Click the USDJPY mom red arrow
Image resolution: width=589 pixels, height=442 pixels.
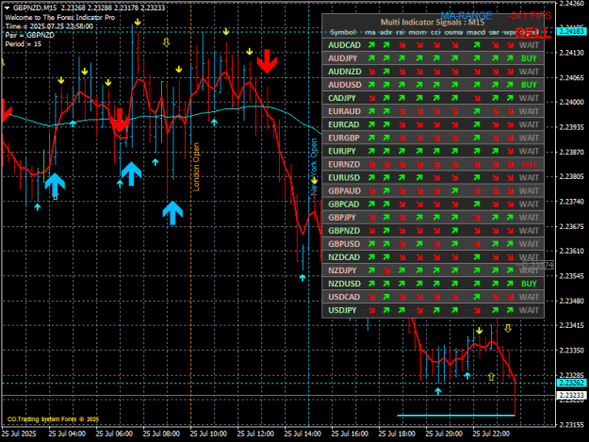[x=419, y=310]
